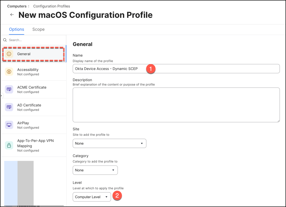Expand the Category dropdown

[95, 170]
